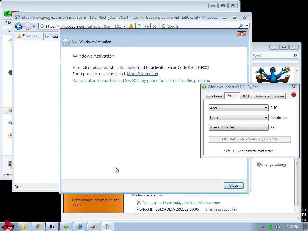Open the recent pages dropdown beside forward button
308x231 pixels.
click(34, 26)
